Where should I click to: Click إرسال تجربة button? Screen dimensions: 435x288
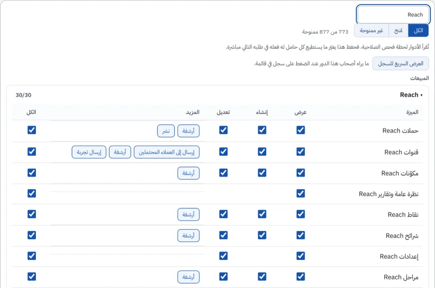coord(89,152)
